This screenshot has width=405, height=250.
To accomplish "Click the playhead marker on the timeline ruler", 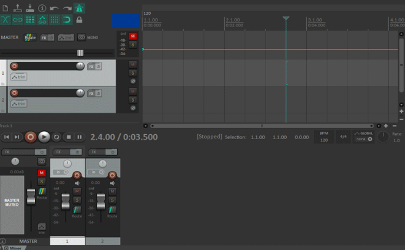I will coord(286,18).
